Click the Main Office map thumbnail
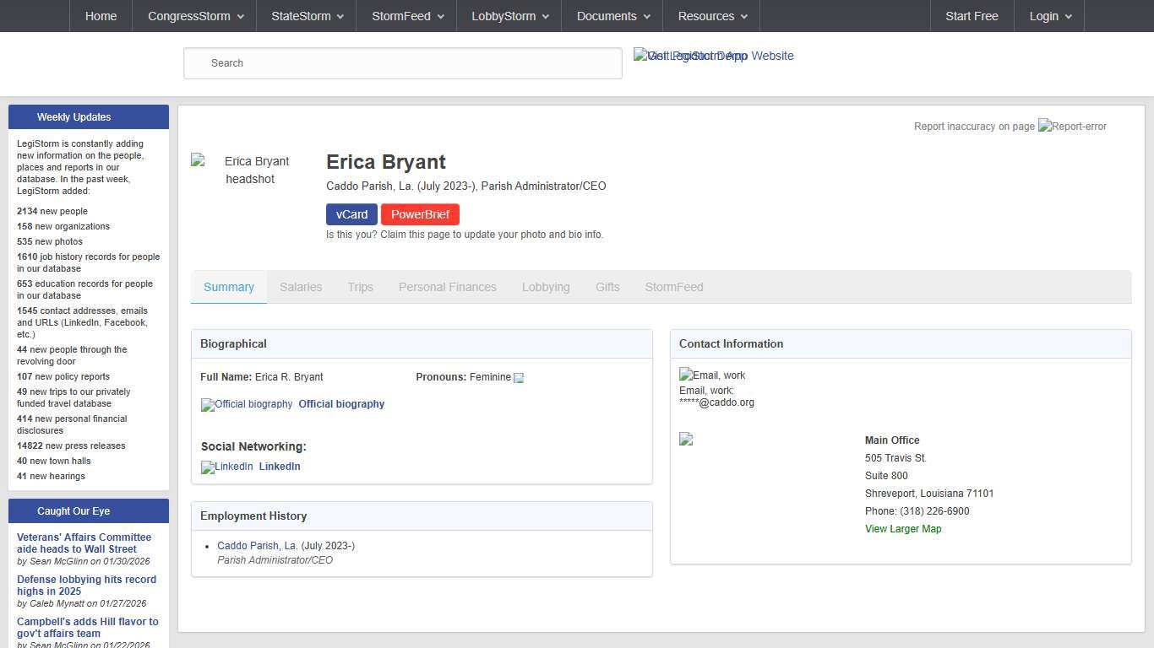Image resolution: width=1154 pixels, height=648 pixels. (x=686, y=440)
